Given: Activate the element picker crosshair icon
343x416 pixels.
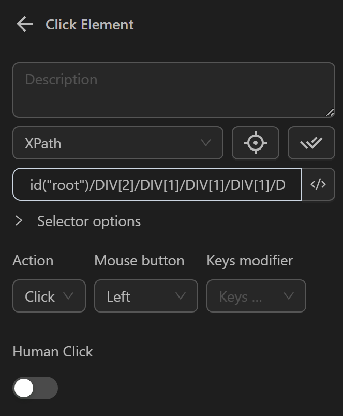Looking at the screenshot, I should coord(256,143).
